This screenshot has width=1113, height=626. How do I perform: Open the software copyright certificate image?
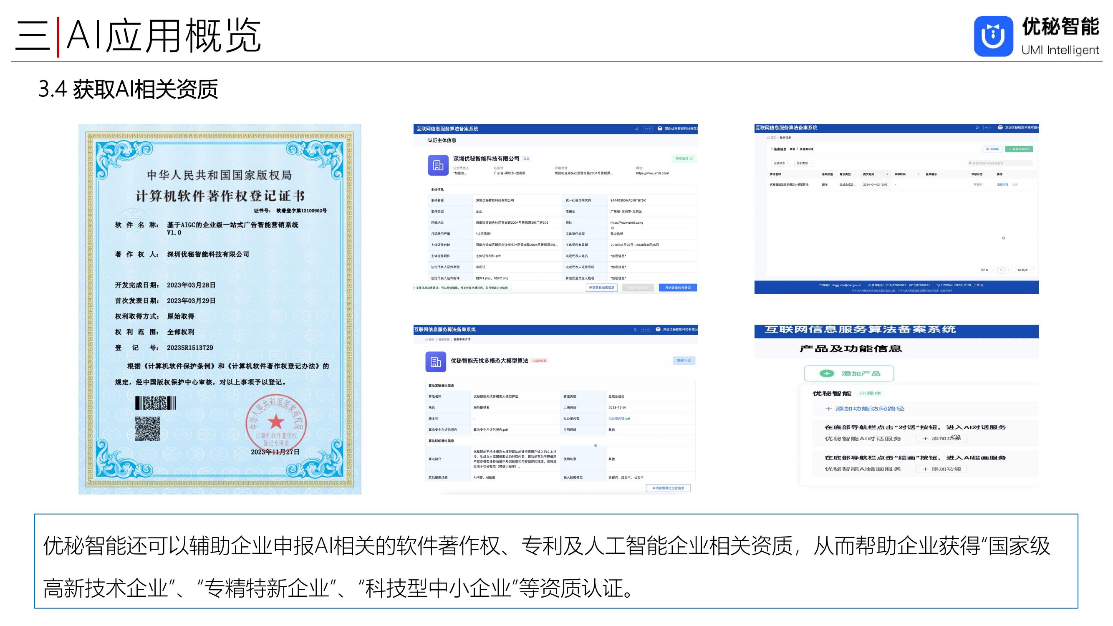point(220,309)
